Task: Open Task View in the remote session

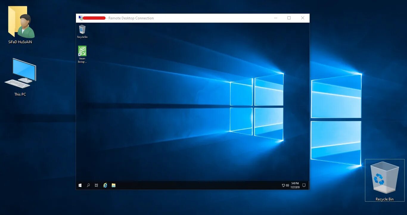Action: coord(96,185)
